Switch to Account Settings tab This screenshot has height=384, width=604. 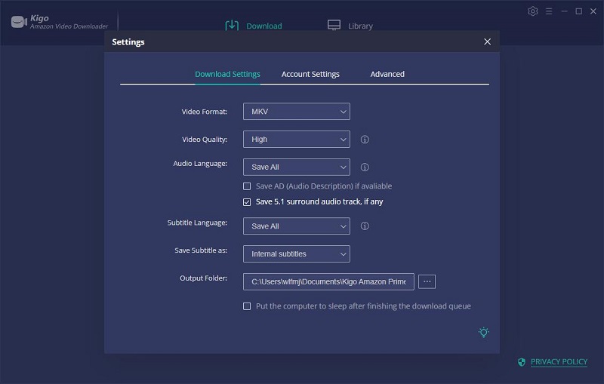pyautogui.click(x=310, y=74)
